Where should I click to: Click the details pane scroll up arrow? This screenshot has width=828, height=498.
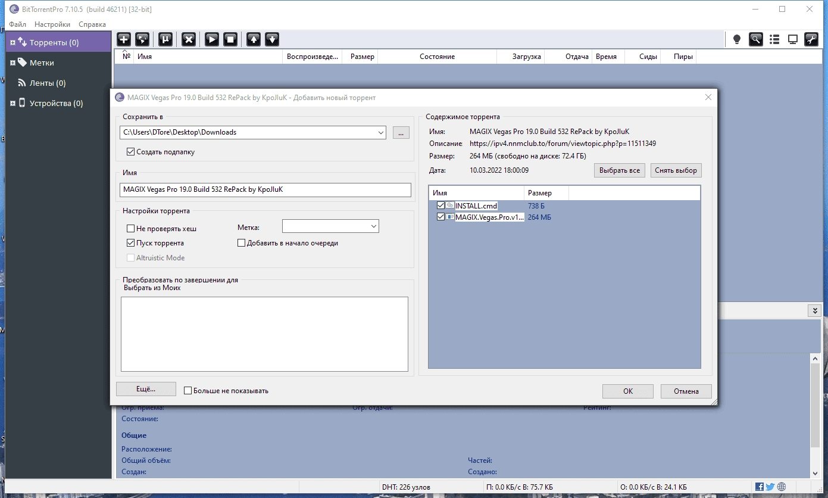tap(815, 357)
